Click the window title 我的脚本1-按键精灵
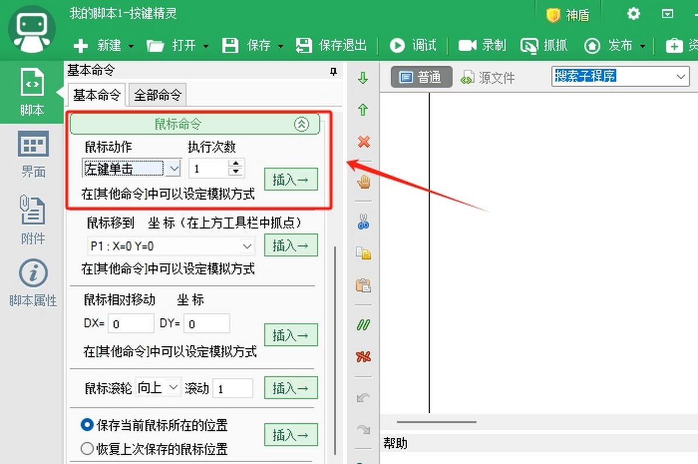The width and height of the screenshot is (698, 464). coord(123,13)
